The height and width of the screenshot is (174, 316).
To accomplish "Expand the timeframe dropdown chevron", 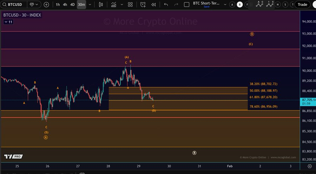I will click(x=90, y=5).
